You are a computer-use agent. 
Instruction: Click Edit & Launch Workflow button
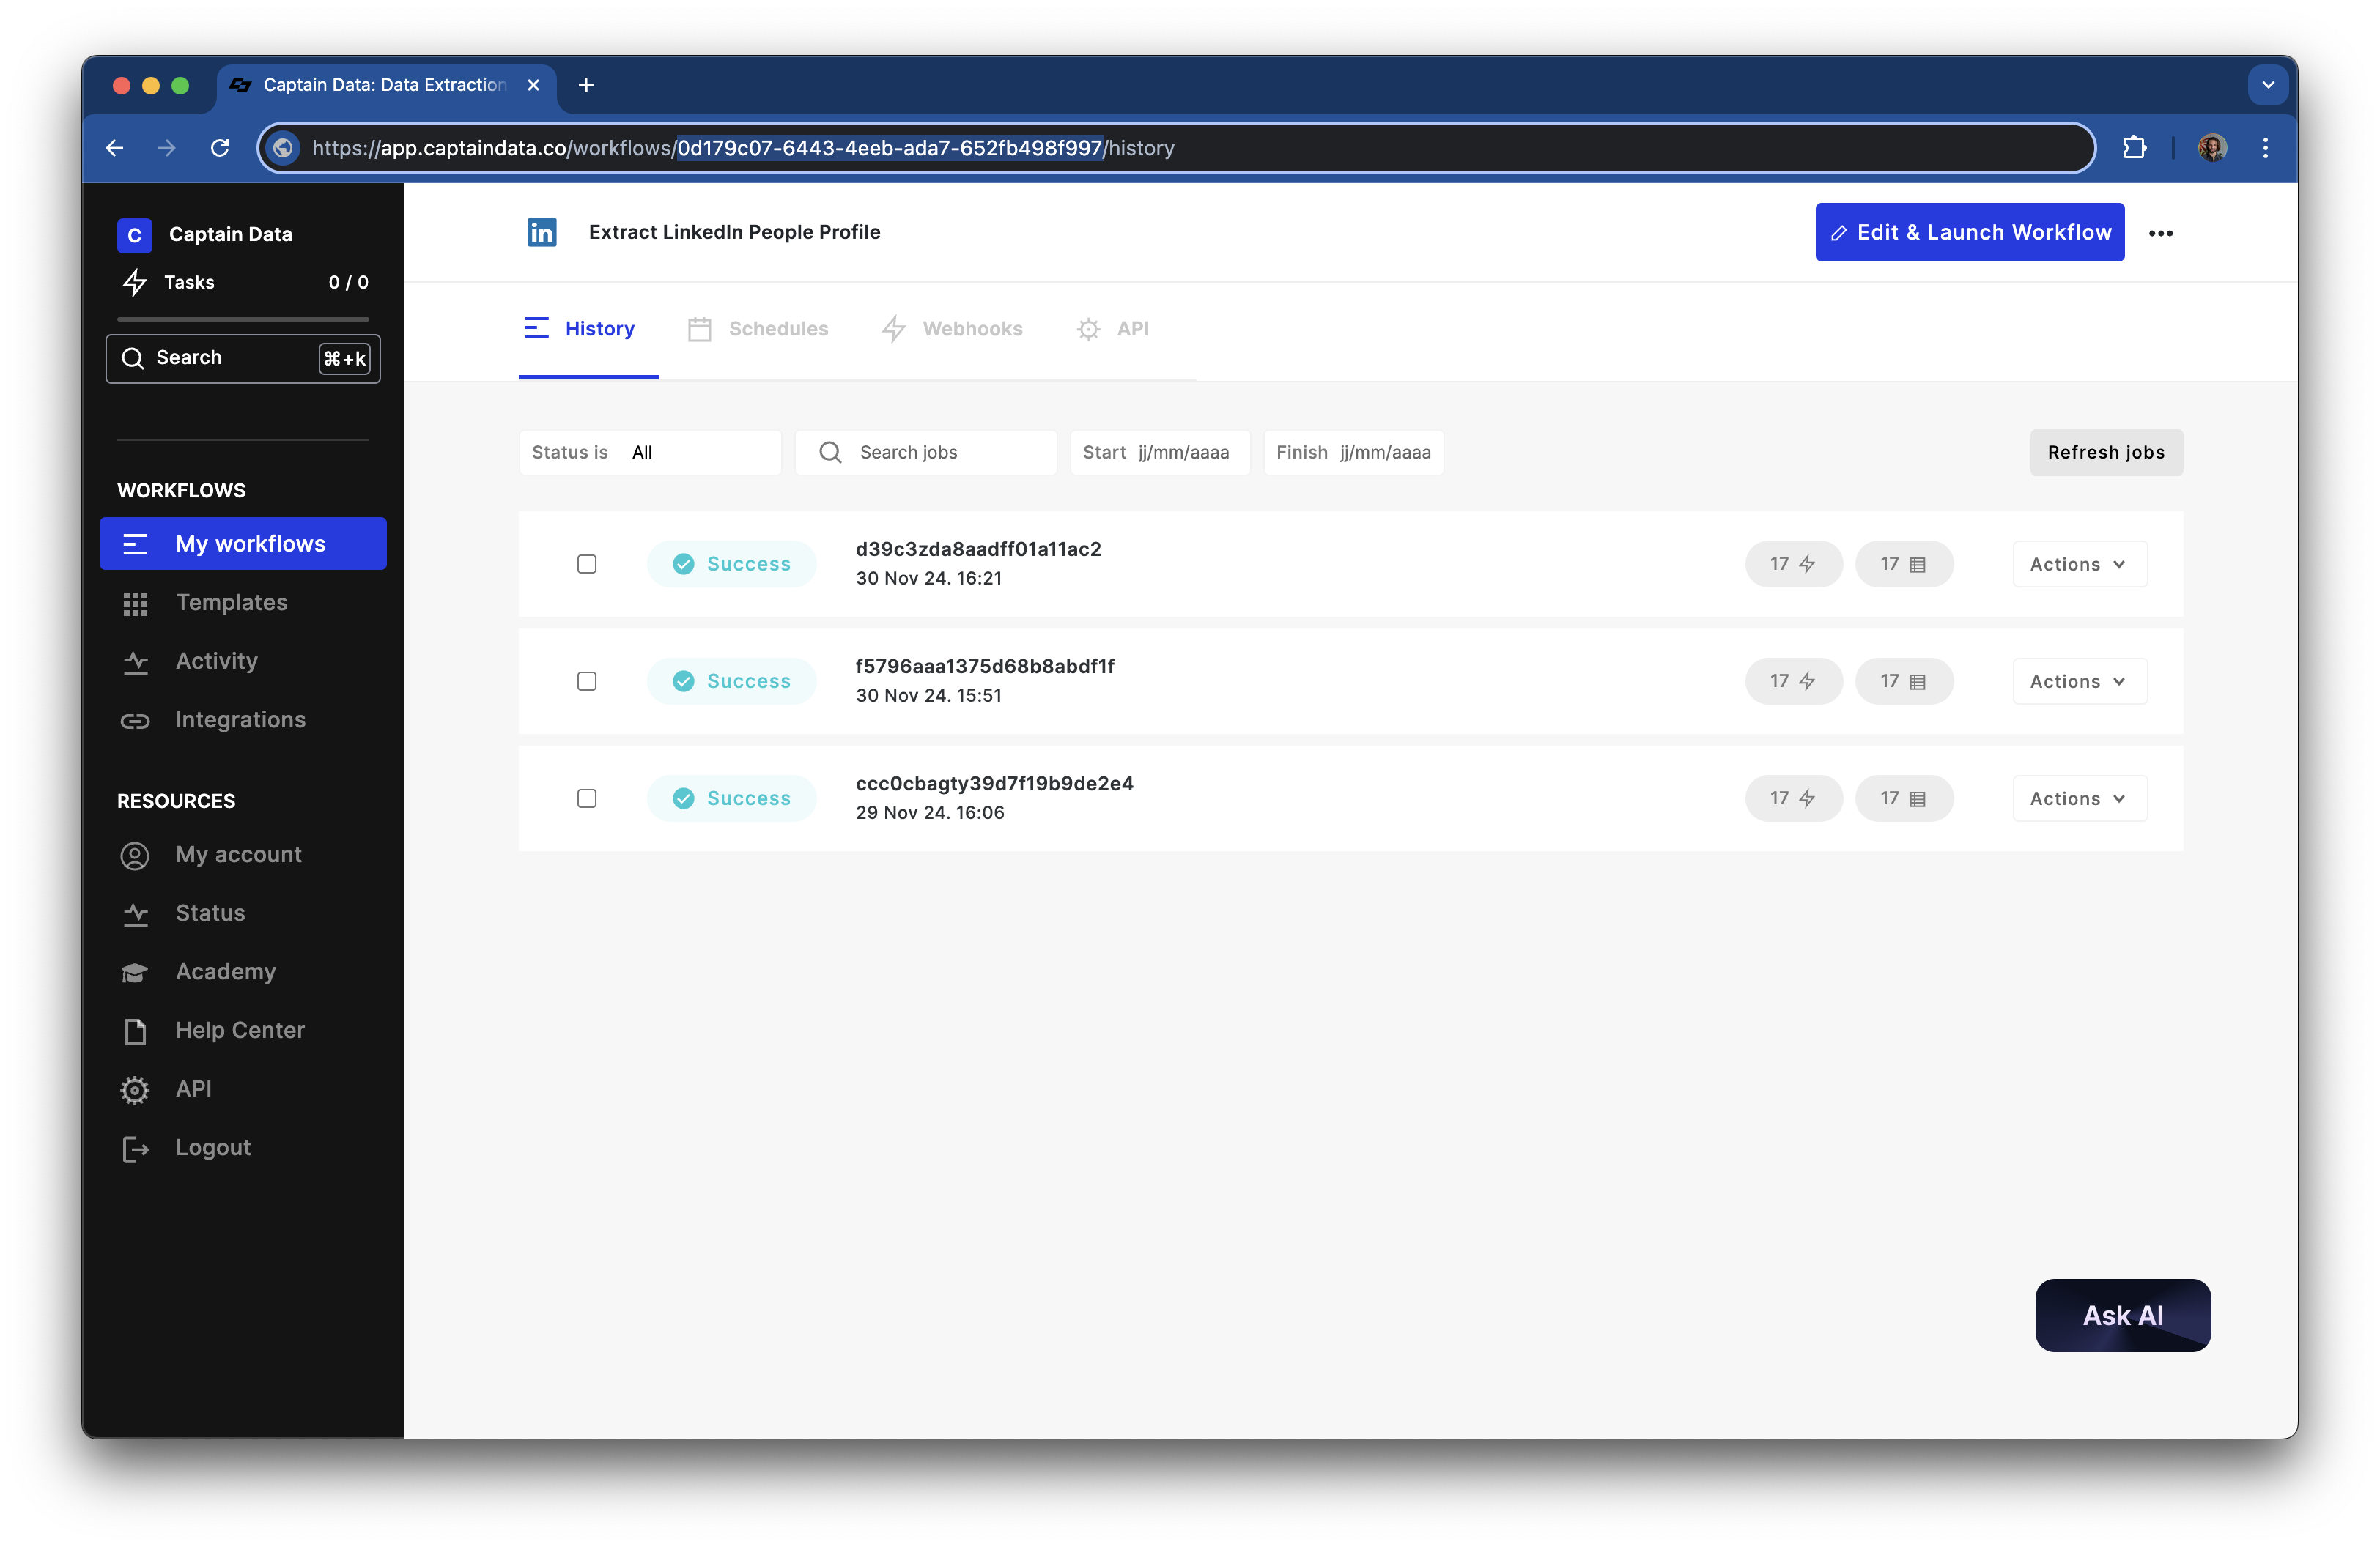click(x=1968, y=233)
